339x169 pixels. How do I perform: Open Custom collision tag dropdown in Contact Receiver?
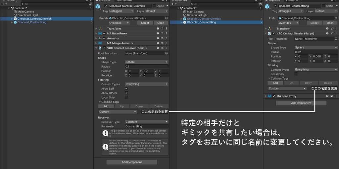pyautogui.click(x=118, y=112)
